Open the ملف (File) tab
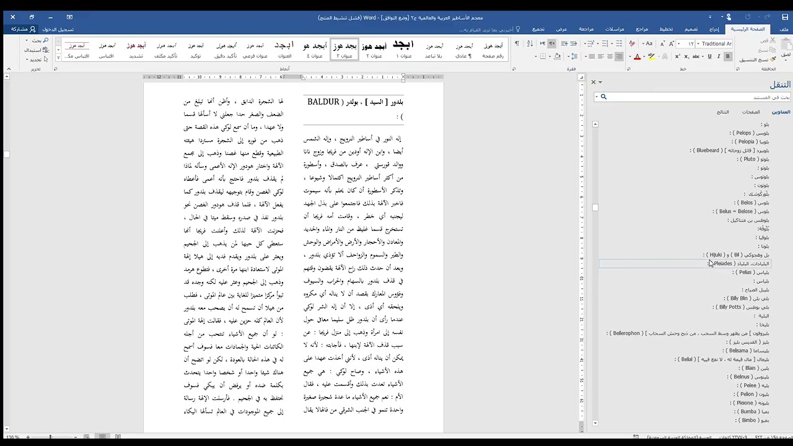The height and width of the screenshot is (446, 793). point(784,29)
